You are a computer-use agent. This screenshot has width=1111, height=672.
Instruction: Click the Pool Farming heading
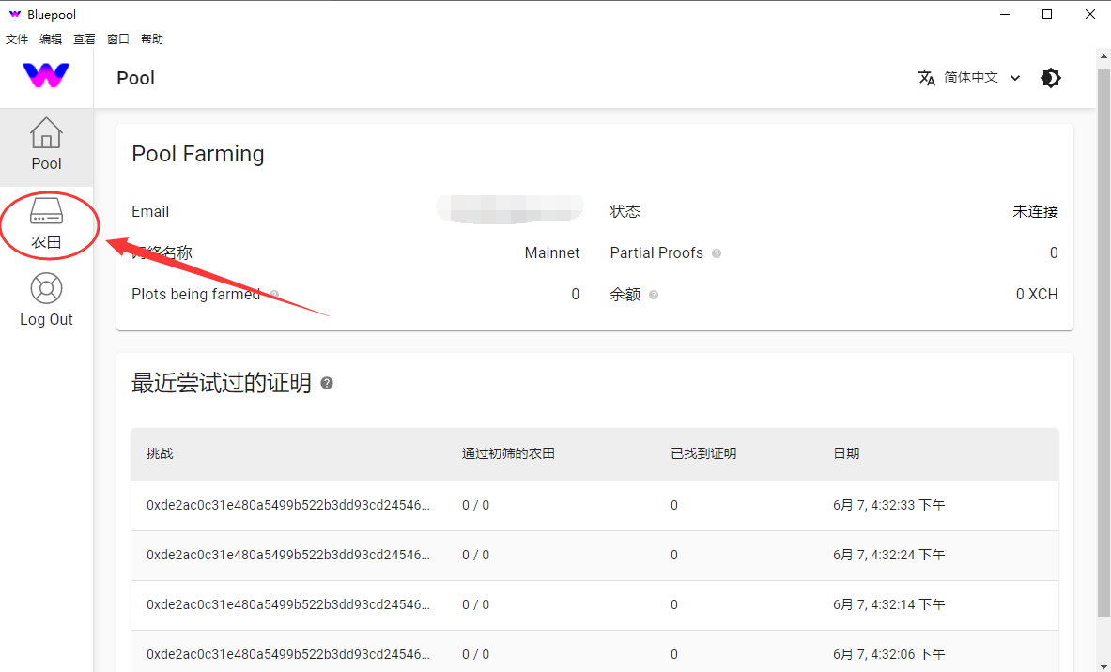tap(197, 154)
